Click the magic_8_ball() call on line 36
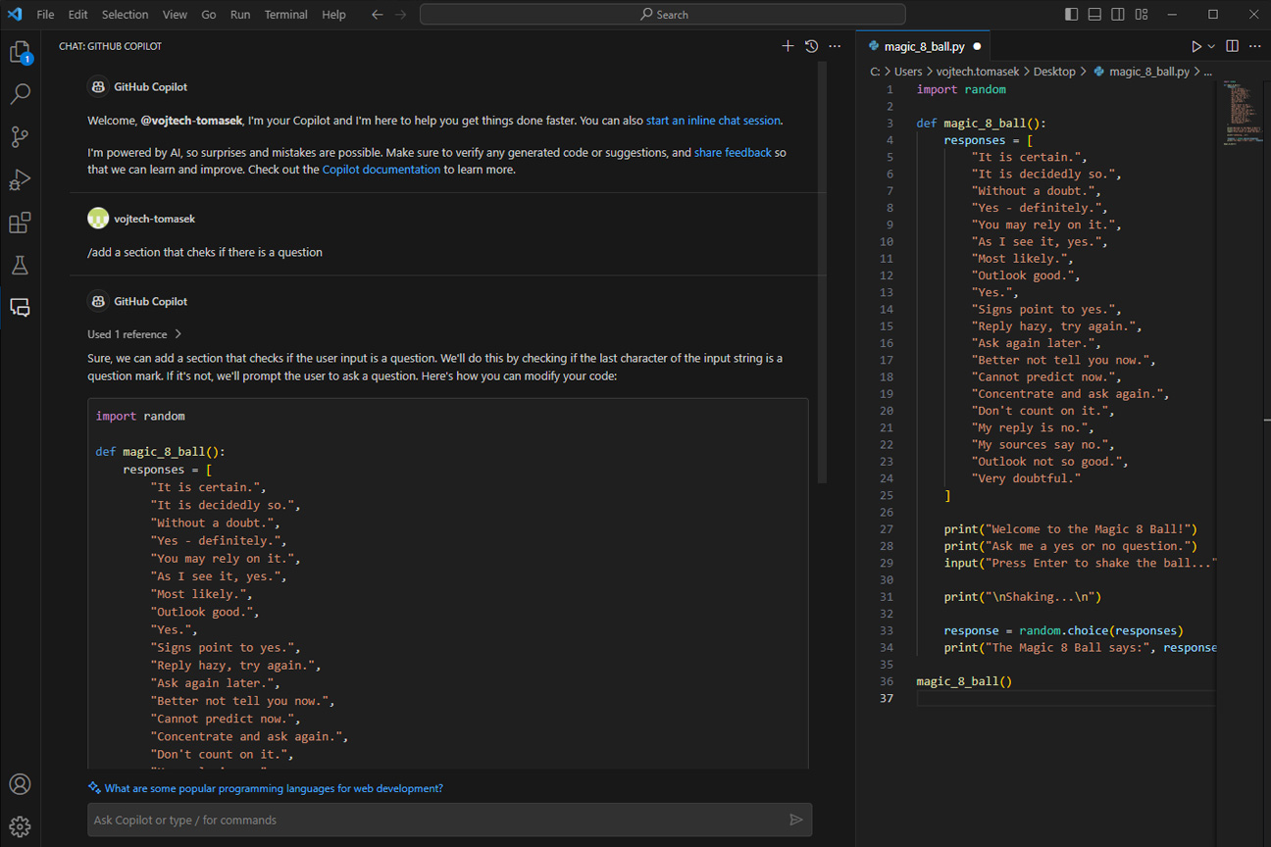The height and width of the screenshot is (847, 1271). pyautogui.click(x=964, y=681)
